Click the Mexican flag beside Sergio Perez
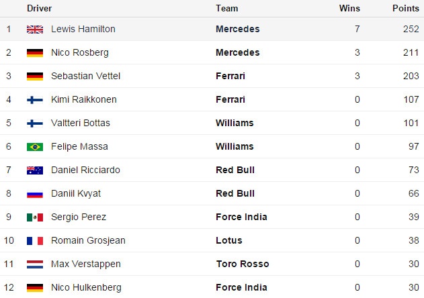The image size is (424, 298). pyautogui.click(x=35, y=217)
